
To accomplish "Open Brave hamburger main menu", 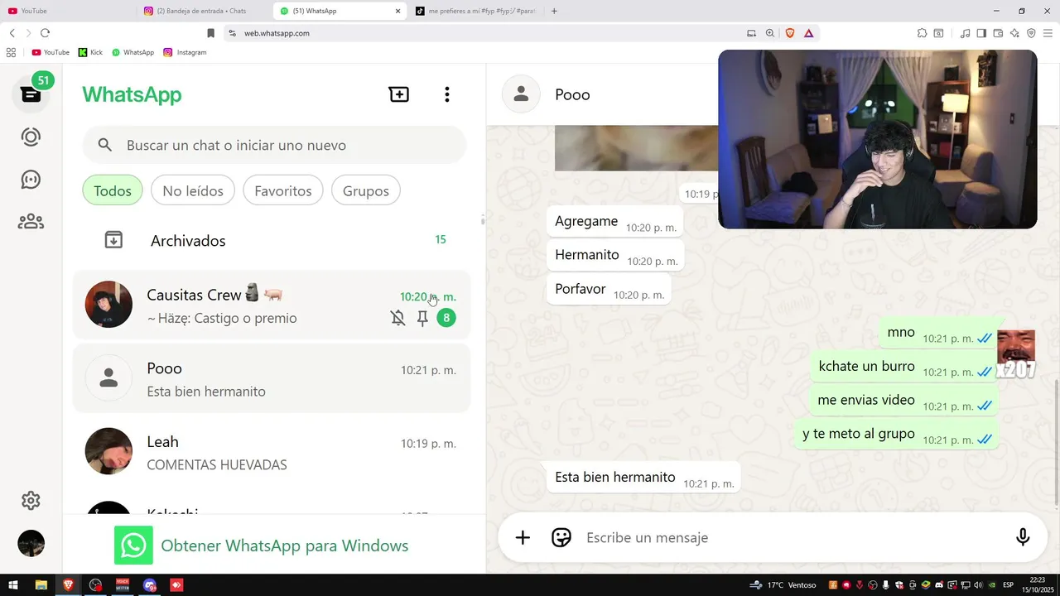I will click(1048, 33).
